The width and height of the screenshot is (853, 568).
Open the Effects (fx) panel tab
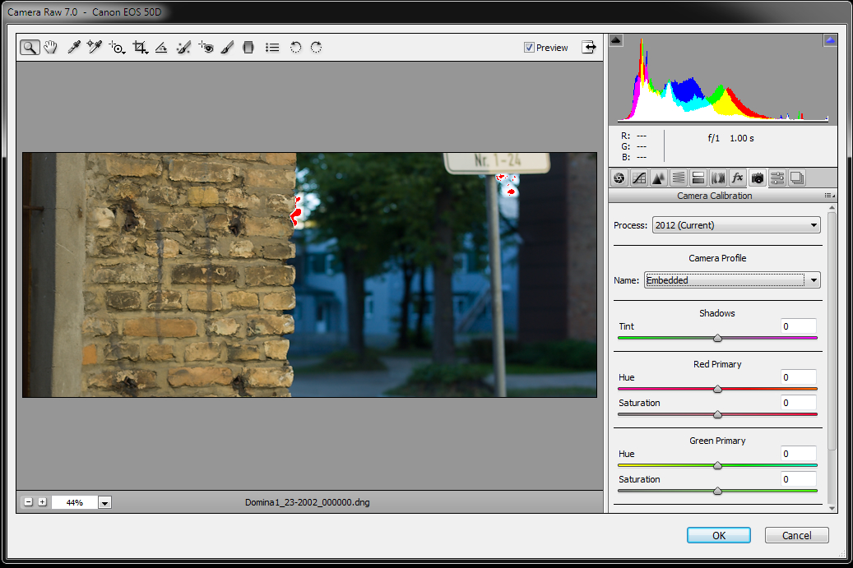pos(737,178)
